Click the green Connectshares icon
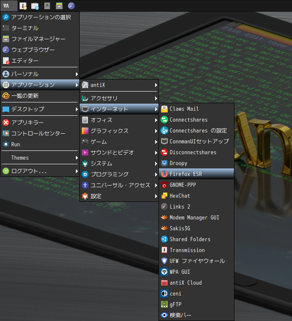Image resolution: width=292 pixels, height=321 pixels. (164, 120)
